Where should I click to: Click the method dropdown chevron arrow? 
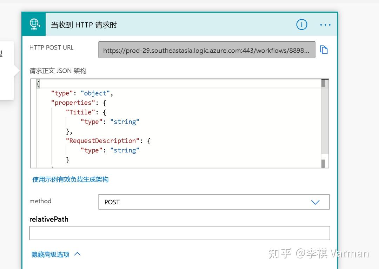(x=315, y=202)
